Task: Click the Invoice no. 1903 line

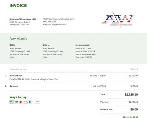Action: [x=83, y=48]
